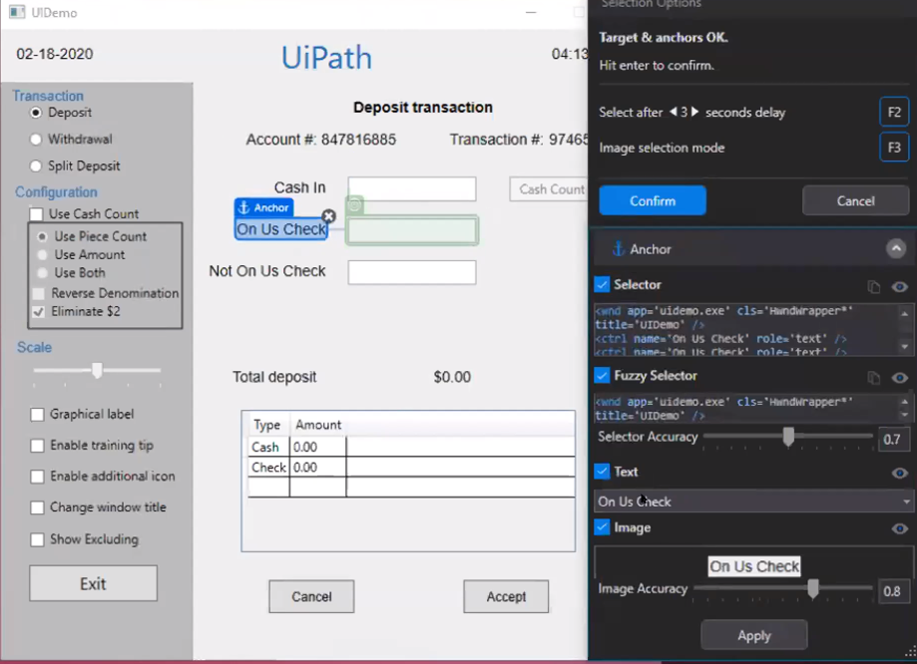Click the Type column header
This screenshot has height=664, width=917.
[267, 425]
